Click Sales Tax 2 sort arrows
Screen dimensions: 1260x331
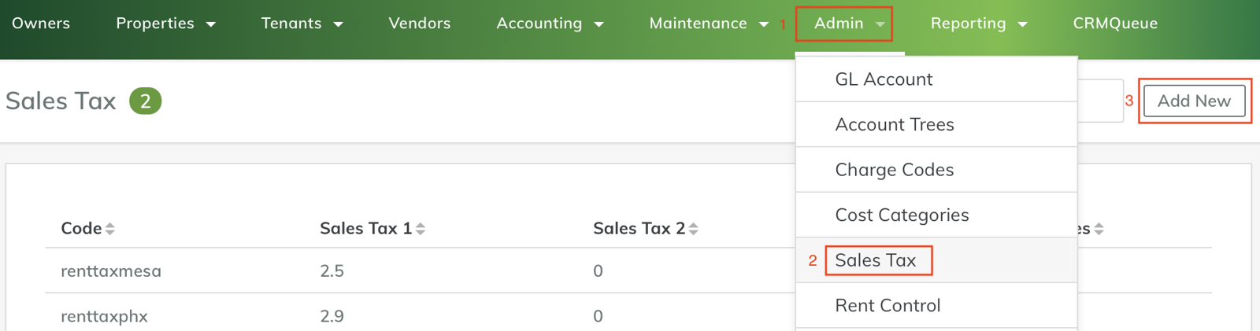tap(693, 229)
